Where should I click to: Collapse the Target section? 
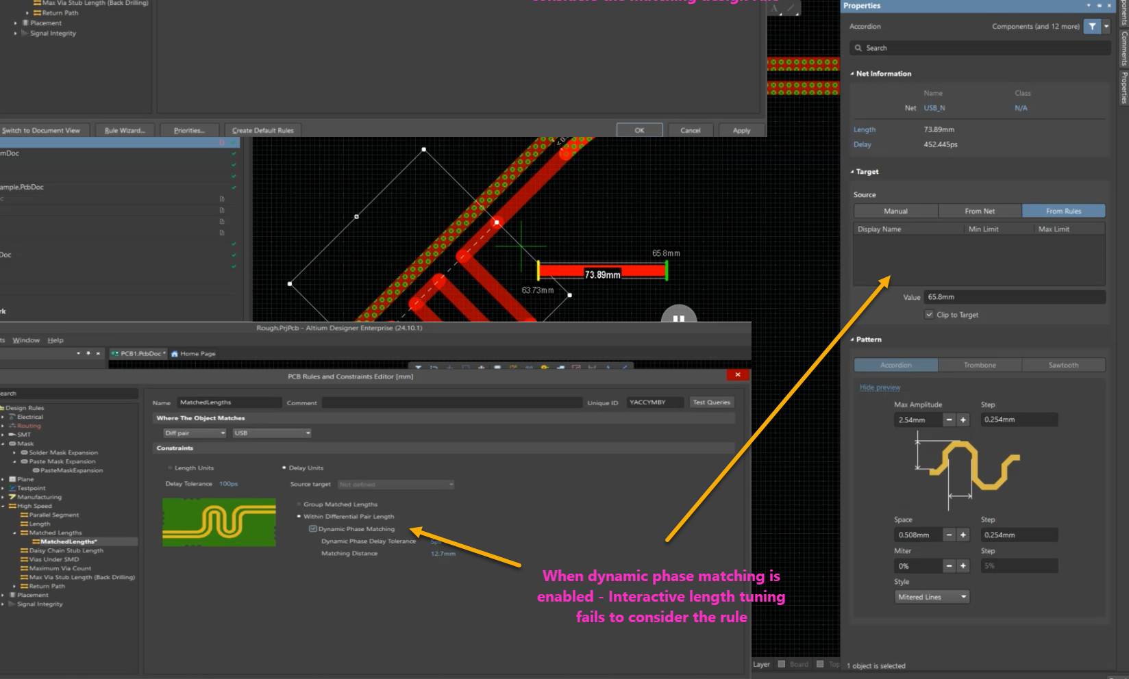coord(852,172)
